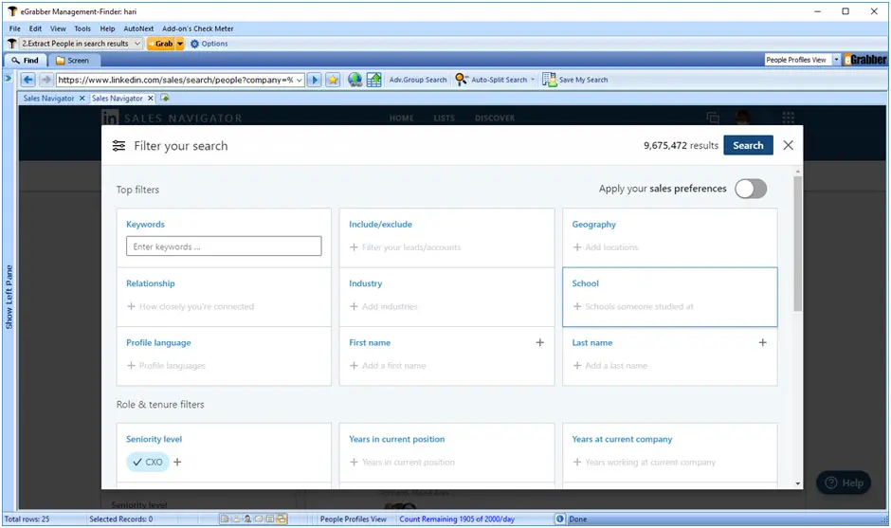This screenshot has height=528, width=891.
Task: Click the 9,675,472 results text
Action: 681,145
